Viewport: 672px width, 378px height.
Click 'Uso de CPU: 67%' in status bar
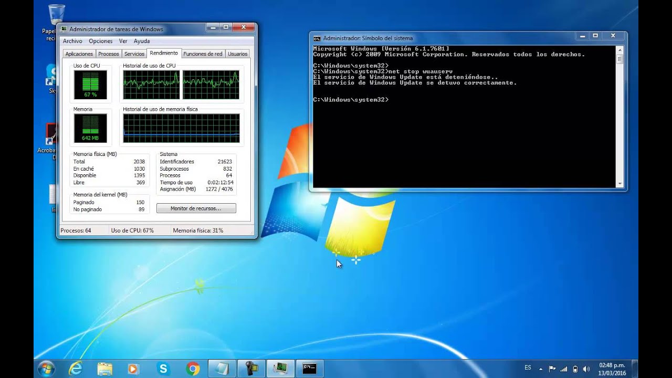(132, 230)
